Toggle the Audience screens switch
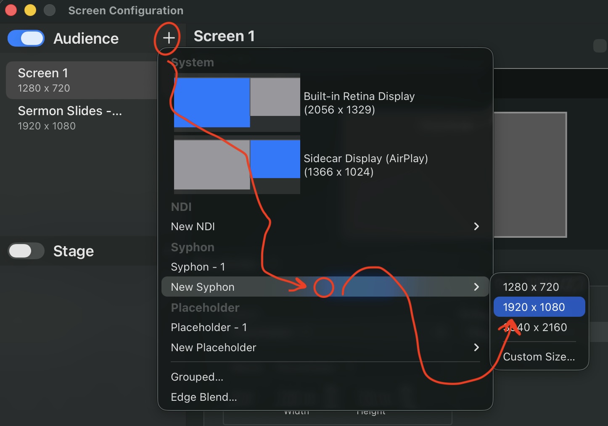The width and height of the screenshot is (608, 426). click(26, 39)
